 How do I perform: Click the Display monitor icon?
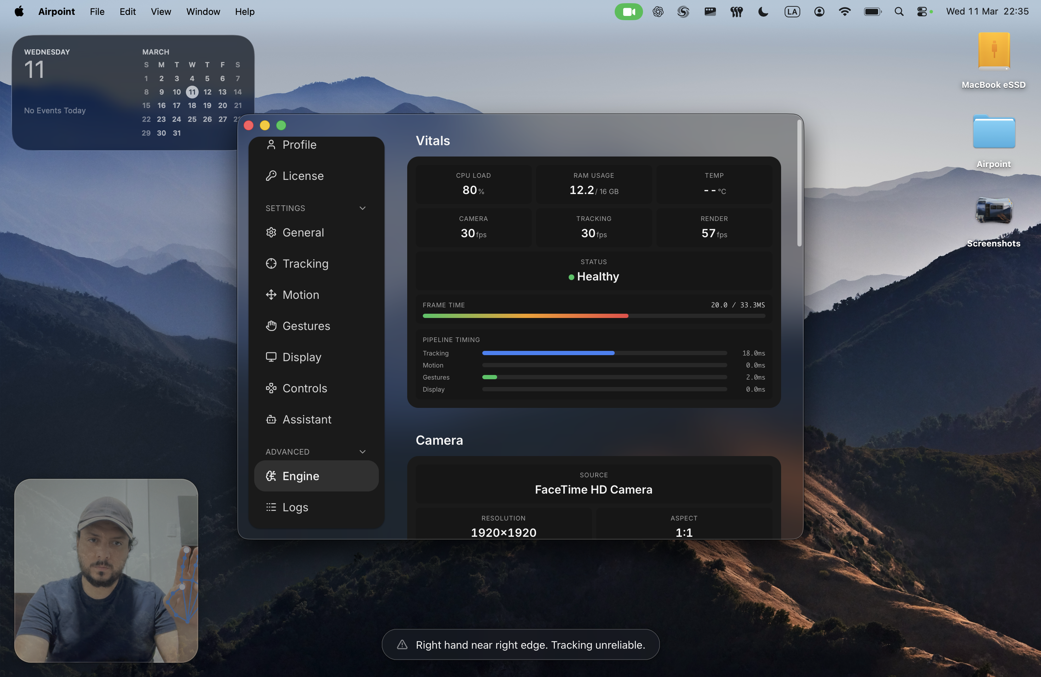[x=271, y=357]
